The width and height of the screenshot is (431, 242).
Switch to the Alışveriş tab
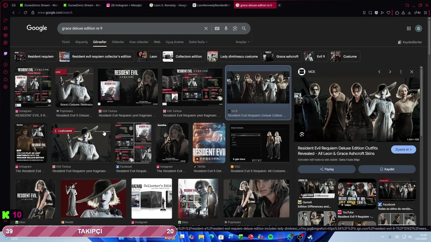coord(81,42)
